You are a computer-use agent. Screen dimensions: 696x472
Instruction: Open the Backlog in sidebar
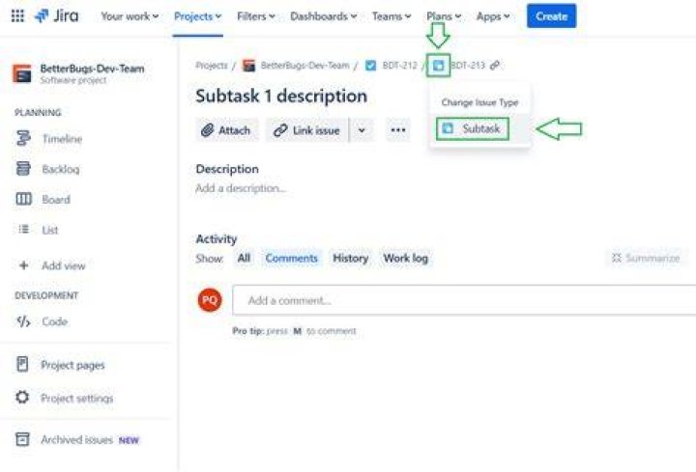[61, 169]
